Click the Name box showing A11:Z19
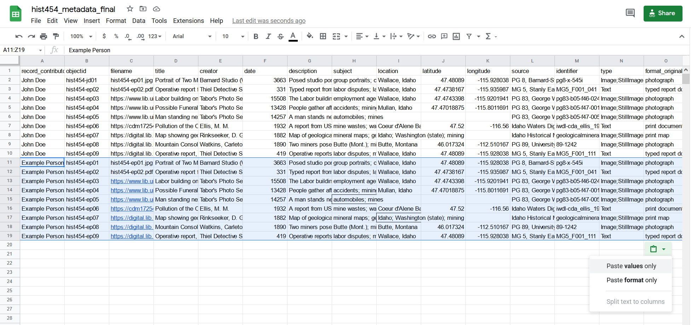The height and width of the screenshot is (325, 691). coord(22,50)
